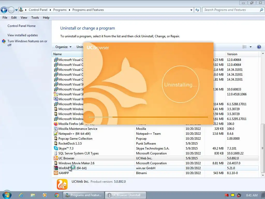The image size is (265, 199).
Task: Expand the address bar history dropdown
Action: (191, 10)
